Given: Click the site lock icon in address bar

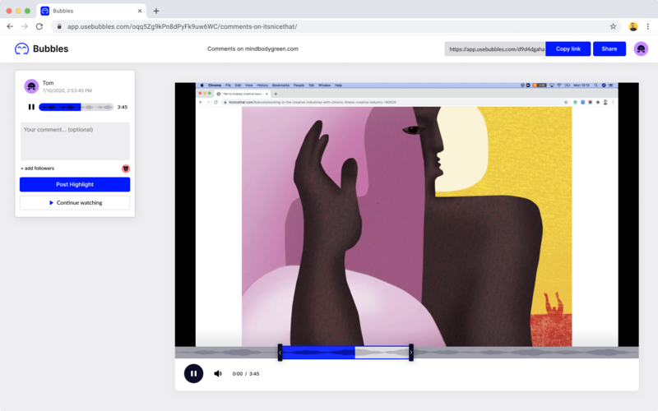Looking at the screenshot, I should click(59, 26).
